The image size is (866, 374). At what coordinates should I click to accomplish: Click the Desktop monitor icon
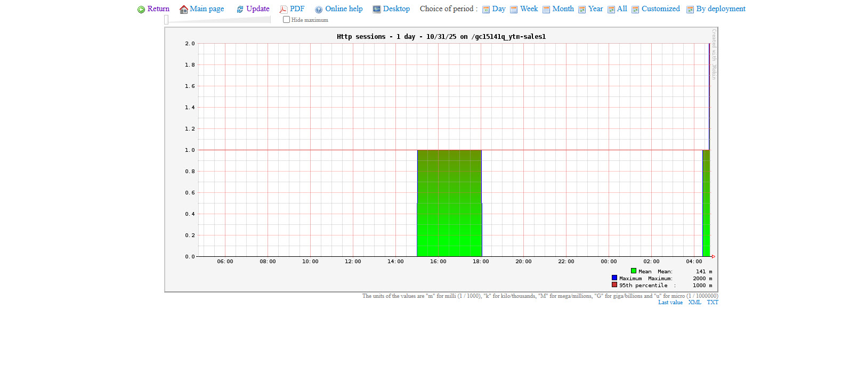377,10
